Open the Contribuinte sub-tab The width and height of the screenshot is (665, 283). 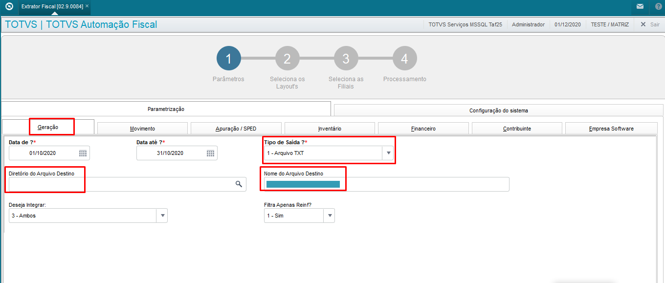(517, 129)
